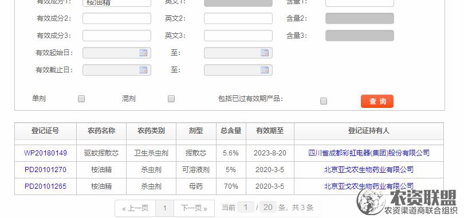The height and width of the screenshot is (218, 464).
Task: Click the 可溶液剂 formulation cell
Action: (196, 170)
